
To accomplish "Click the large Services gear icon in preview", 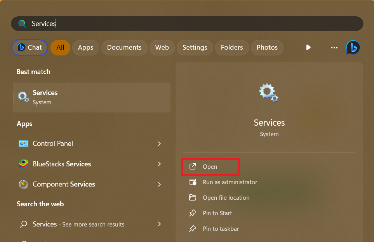I will point(269,93).
